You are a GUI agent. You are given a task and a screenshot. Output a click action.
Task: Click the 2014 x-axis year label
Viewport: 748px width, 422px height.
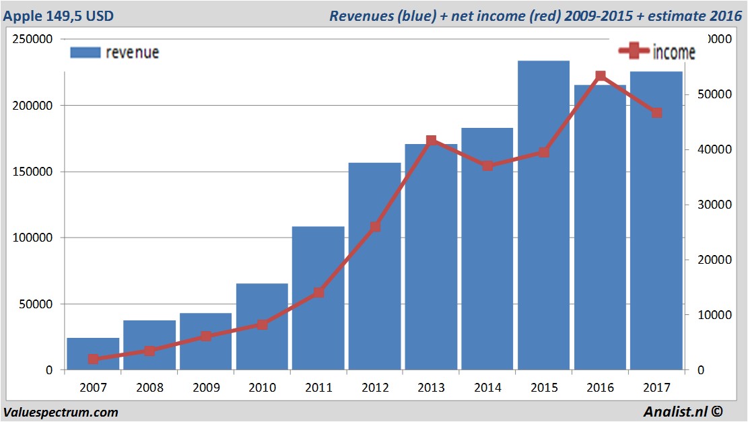(x=487, y=388)
